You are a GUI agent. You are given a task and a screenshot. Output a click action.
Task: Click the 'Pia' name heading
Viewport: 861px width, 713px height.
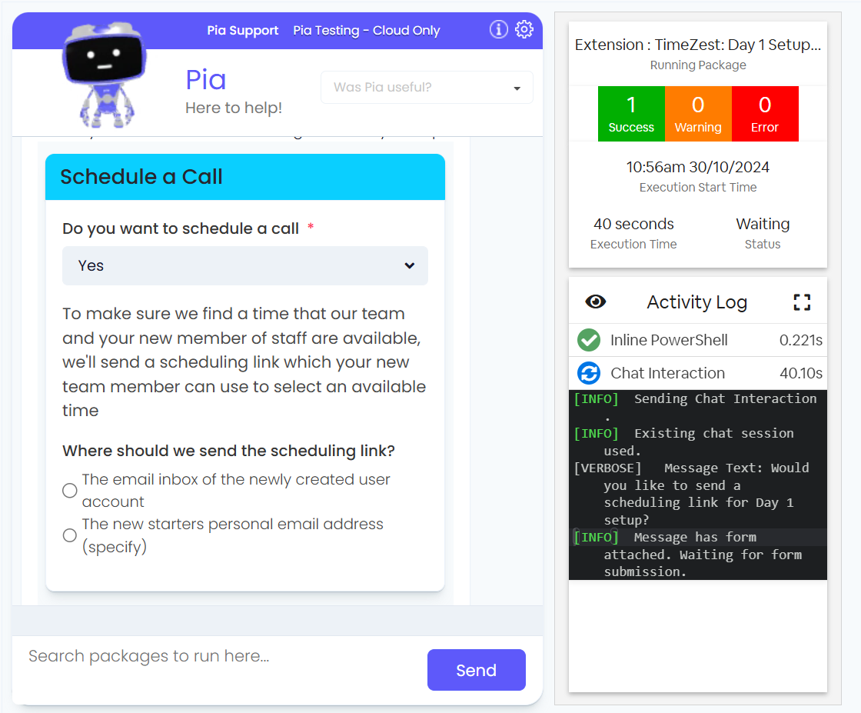pos(206,80)
